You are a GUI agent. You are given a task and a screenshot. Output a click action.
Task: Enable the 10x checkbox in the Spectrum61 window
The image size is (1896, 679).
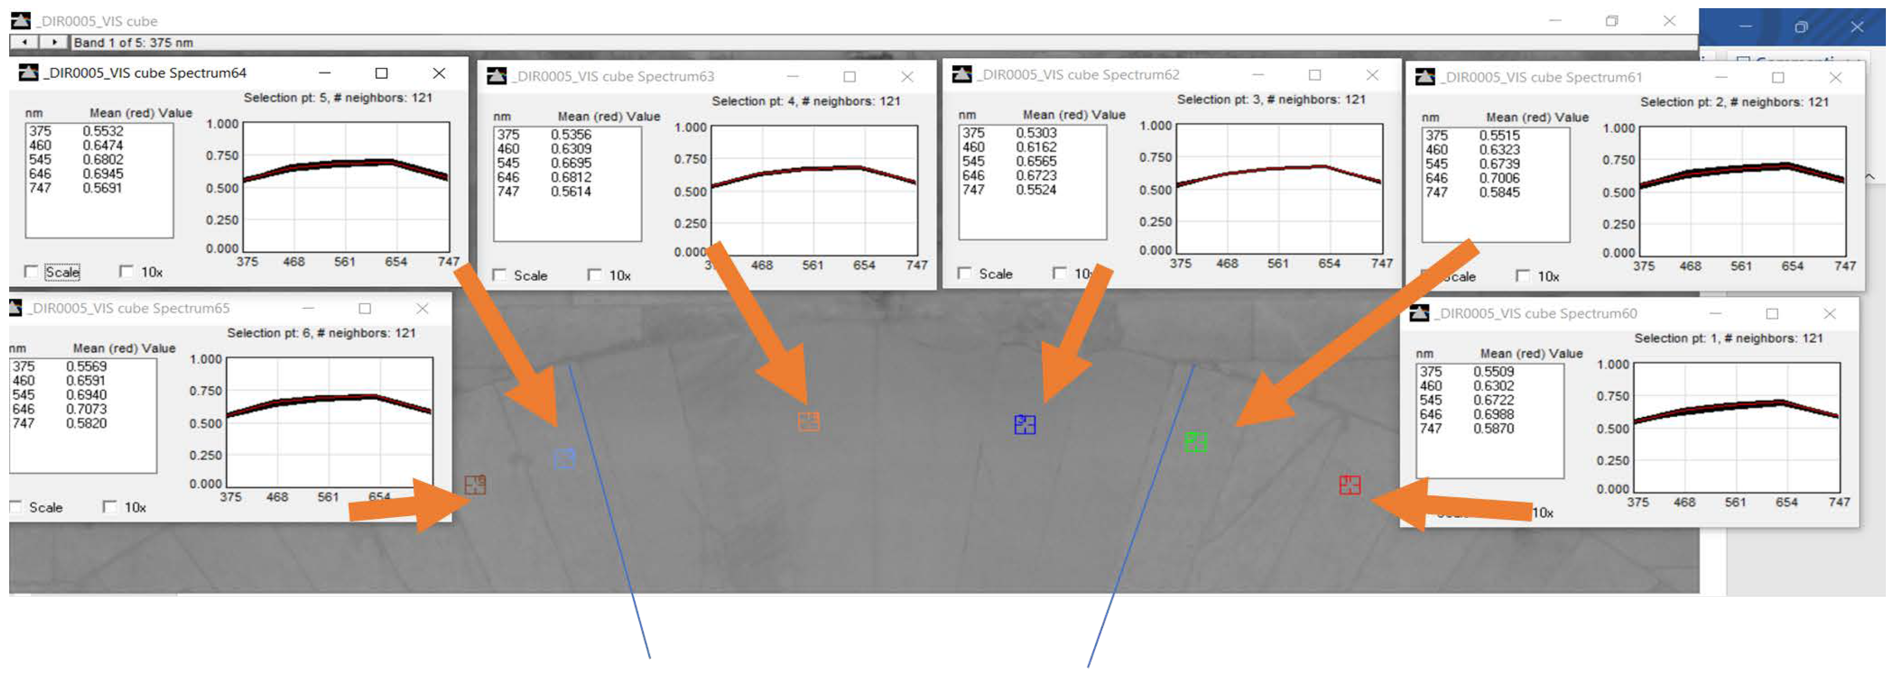1523,276
